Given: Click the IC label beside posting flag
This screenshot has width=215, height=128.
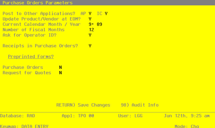Looking at the screenshot, I should [99, 14].
